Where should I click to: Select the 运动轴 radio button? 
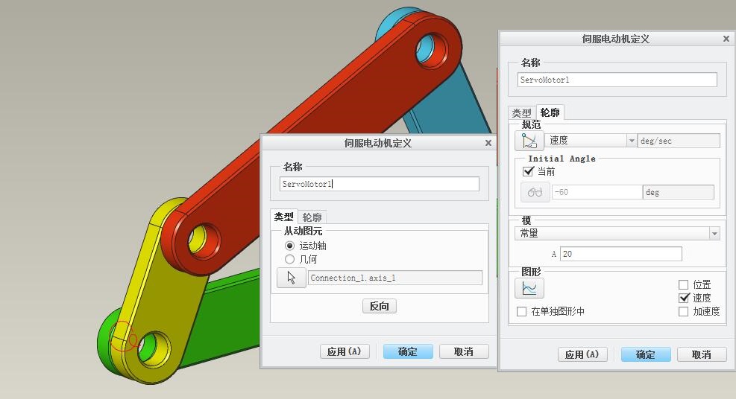pos(290,246)
